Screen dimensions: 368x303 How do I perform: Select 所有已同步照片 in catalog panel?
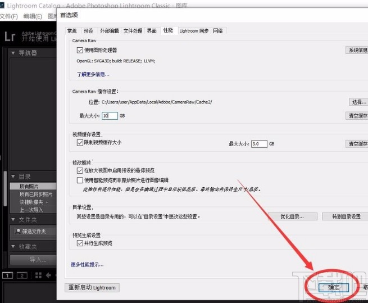tap(33, 195)
